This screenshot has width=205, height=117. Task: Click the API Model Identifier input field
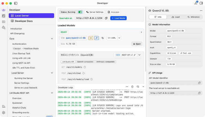click(176, 83)
